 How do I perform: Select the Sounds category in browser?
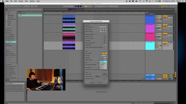[11, 30]
